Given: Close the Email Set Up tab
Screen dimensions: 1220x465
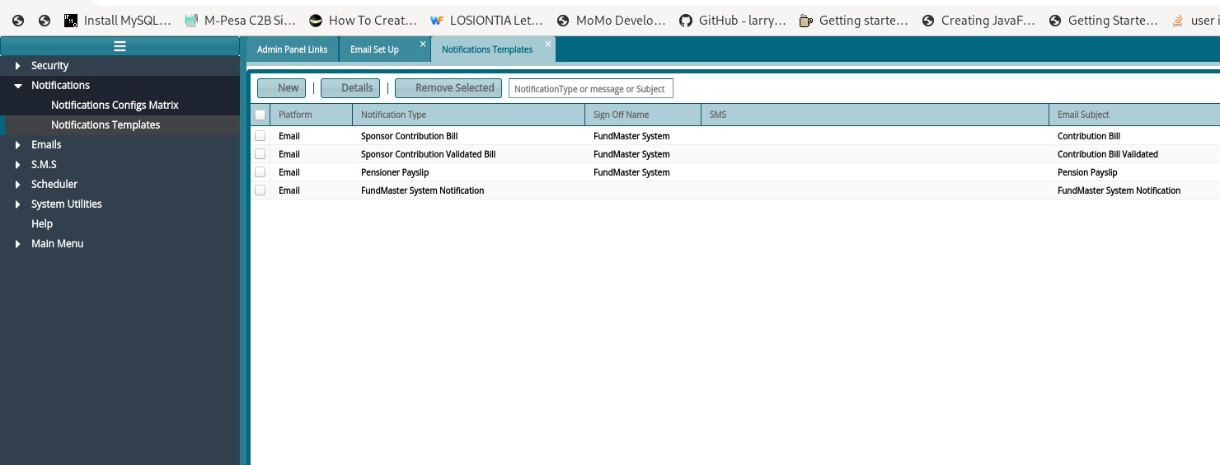Looking at the screenshot, I should click(423, 44).
